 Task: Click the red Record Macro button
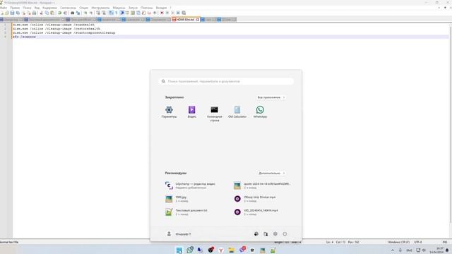pyautogui.click(x=162, y=13)
